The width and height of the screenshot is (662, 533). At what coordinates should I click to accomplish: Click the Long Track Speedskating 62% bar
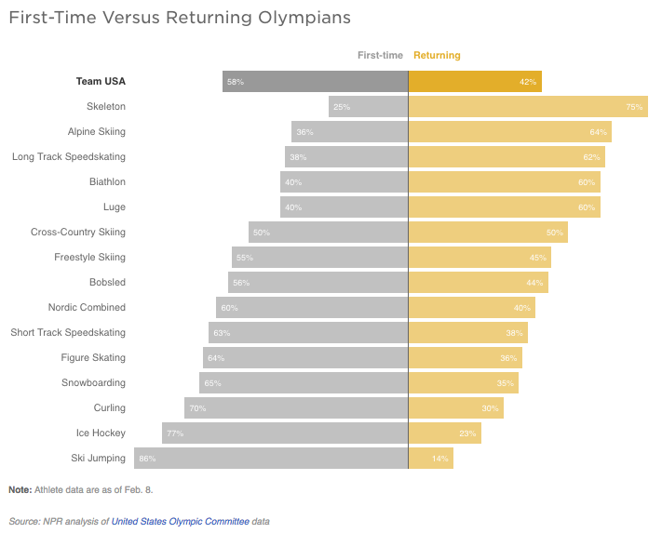tap(507, 157)
